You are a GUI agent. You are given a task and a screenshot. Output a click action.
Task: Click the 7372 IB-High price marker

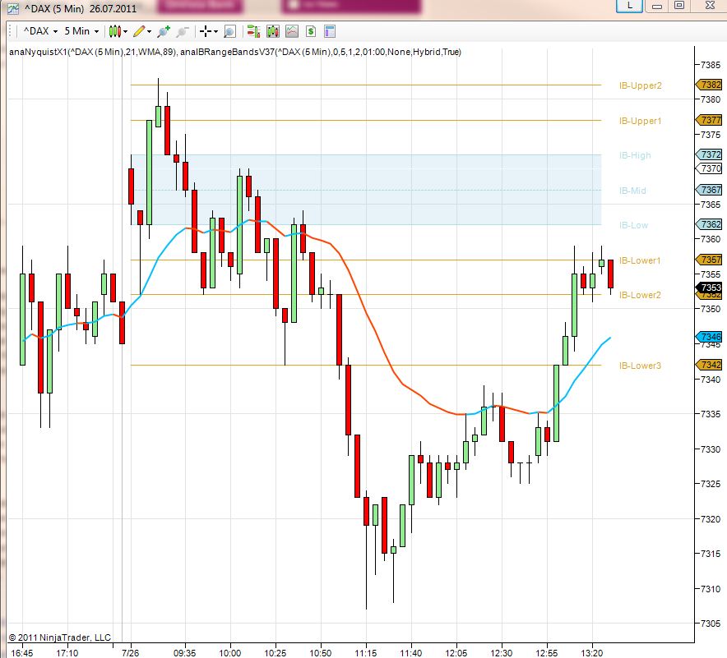click(710, 154)
